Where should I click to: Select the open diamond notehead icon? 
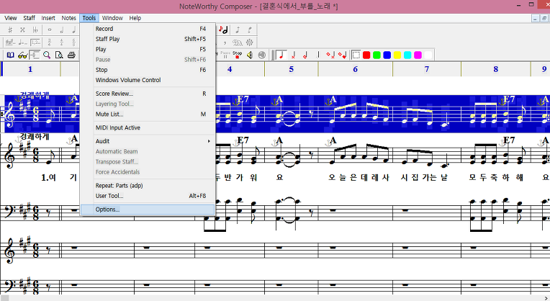[x=305, y=55]
